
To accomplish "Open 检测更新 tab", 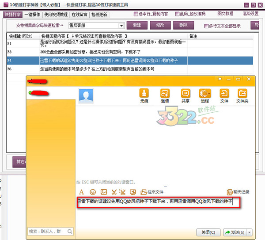I will click(99, 15).
